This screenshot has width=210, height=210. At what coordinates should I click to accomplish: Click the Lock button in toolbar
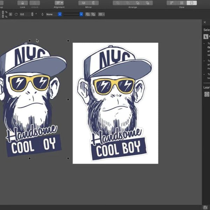22,3
